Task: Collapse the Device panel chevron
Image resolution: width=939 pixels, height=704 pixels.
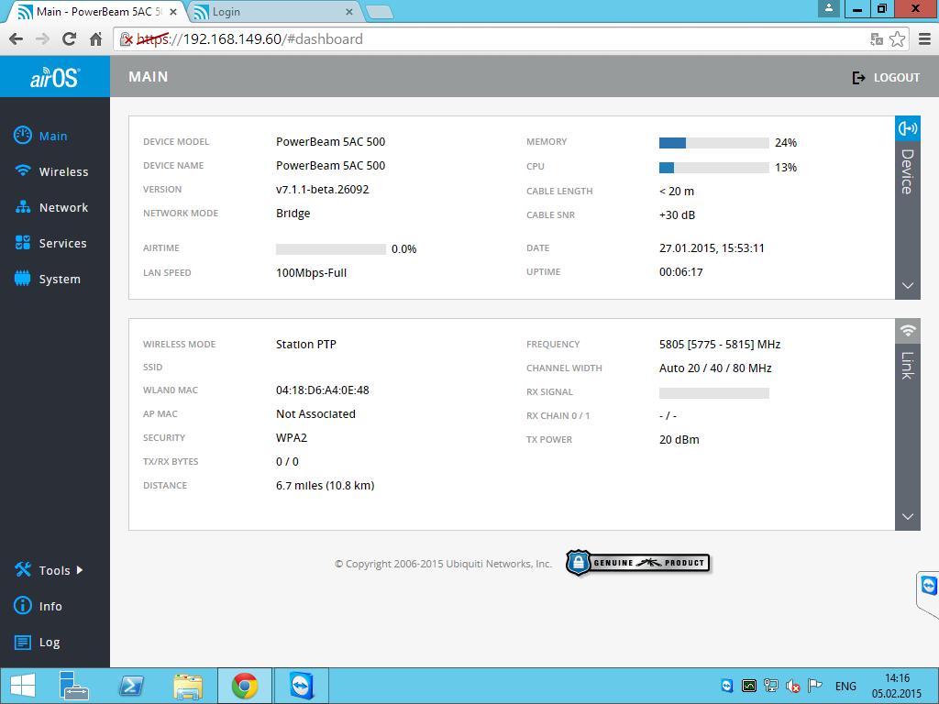Action: 908,286
